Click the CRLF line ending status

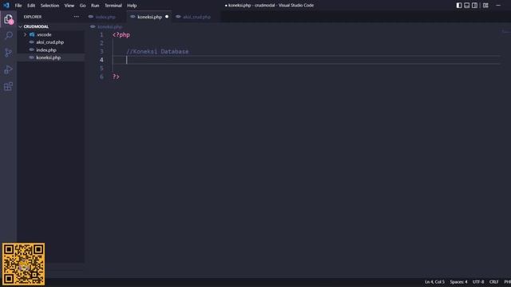pyautogui.click(x=493, y=281)
